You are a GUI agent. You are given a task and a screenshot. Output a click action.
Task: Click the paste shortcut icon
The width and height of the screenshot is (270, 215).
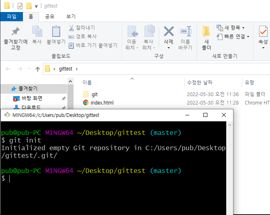71,46
